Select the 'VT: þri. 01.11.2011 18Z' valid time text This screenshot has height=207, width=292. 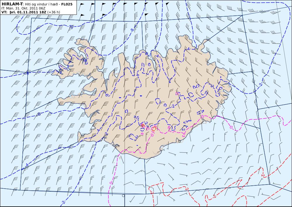(x=24, y=12)
